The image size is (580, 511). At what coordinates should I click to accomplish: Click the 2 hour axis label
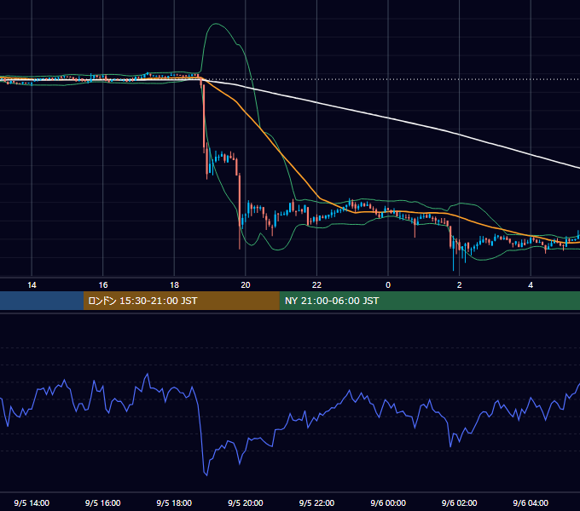pyautogui.click(x=460, y=285)
